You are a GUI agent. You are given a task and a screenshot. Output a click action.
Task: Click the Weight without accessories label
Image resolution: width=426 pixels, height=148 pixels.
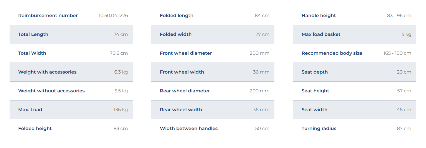point(51,91)
